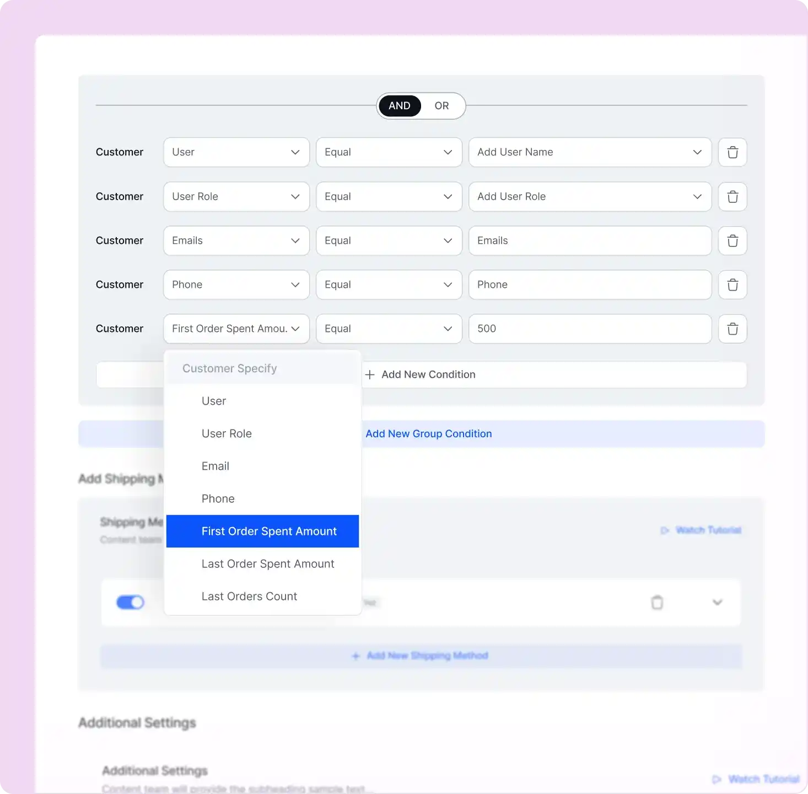Click the plus icon on Add New Shipping Method

[x=355, y=656]
